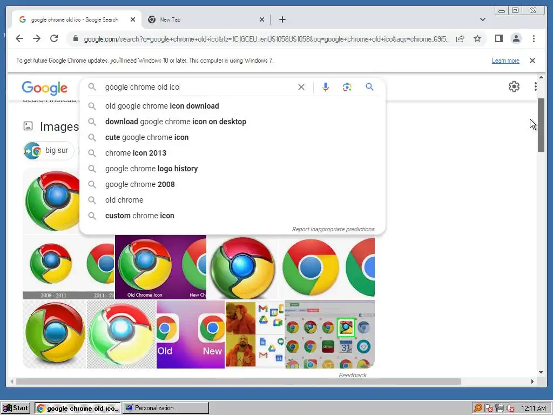Open the pale translucent Chrome logo thumbnail
Screen dimensions: 553x415
(122, 334)
